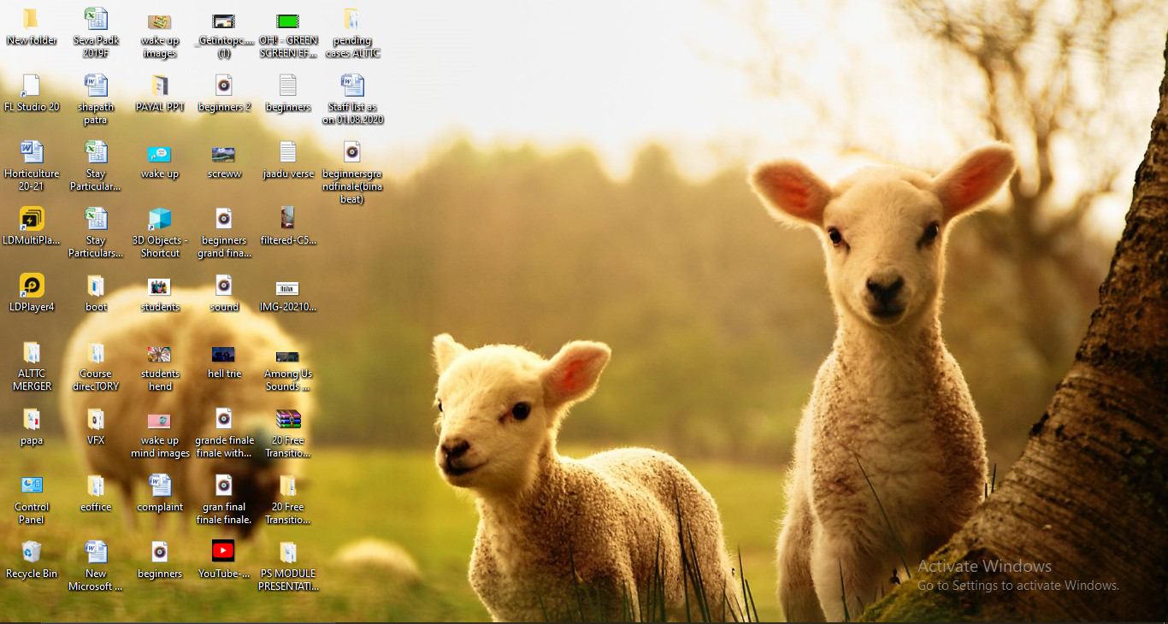Click the 3D Objects - Shortcut icon
Viewport: 1168px width, 624px height.
click(x=160, y=219)
